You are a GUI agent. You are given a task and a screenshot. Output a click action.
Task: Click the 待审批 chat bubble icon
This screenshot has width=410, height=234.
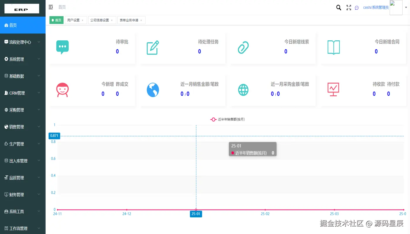(62, 47)
